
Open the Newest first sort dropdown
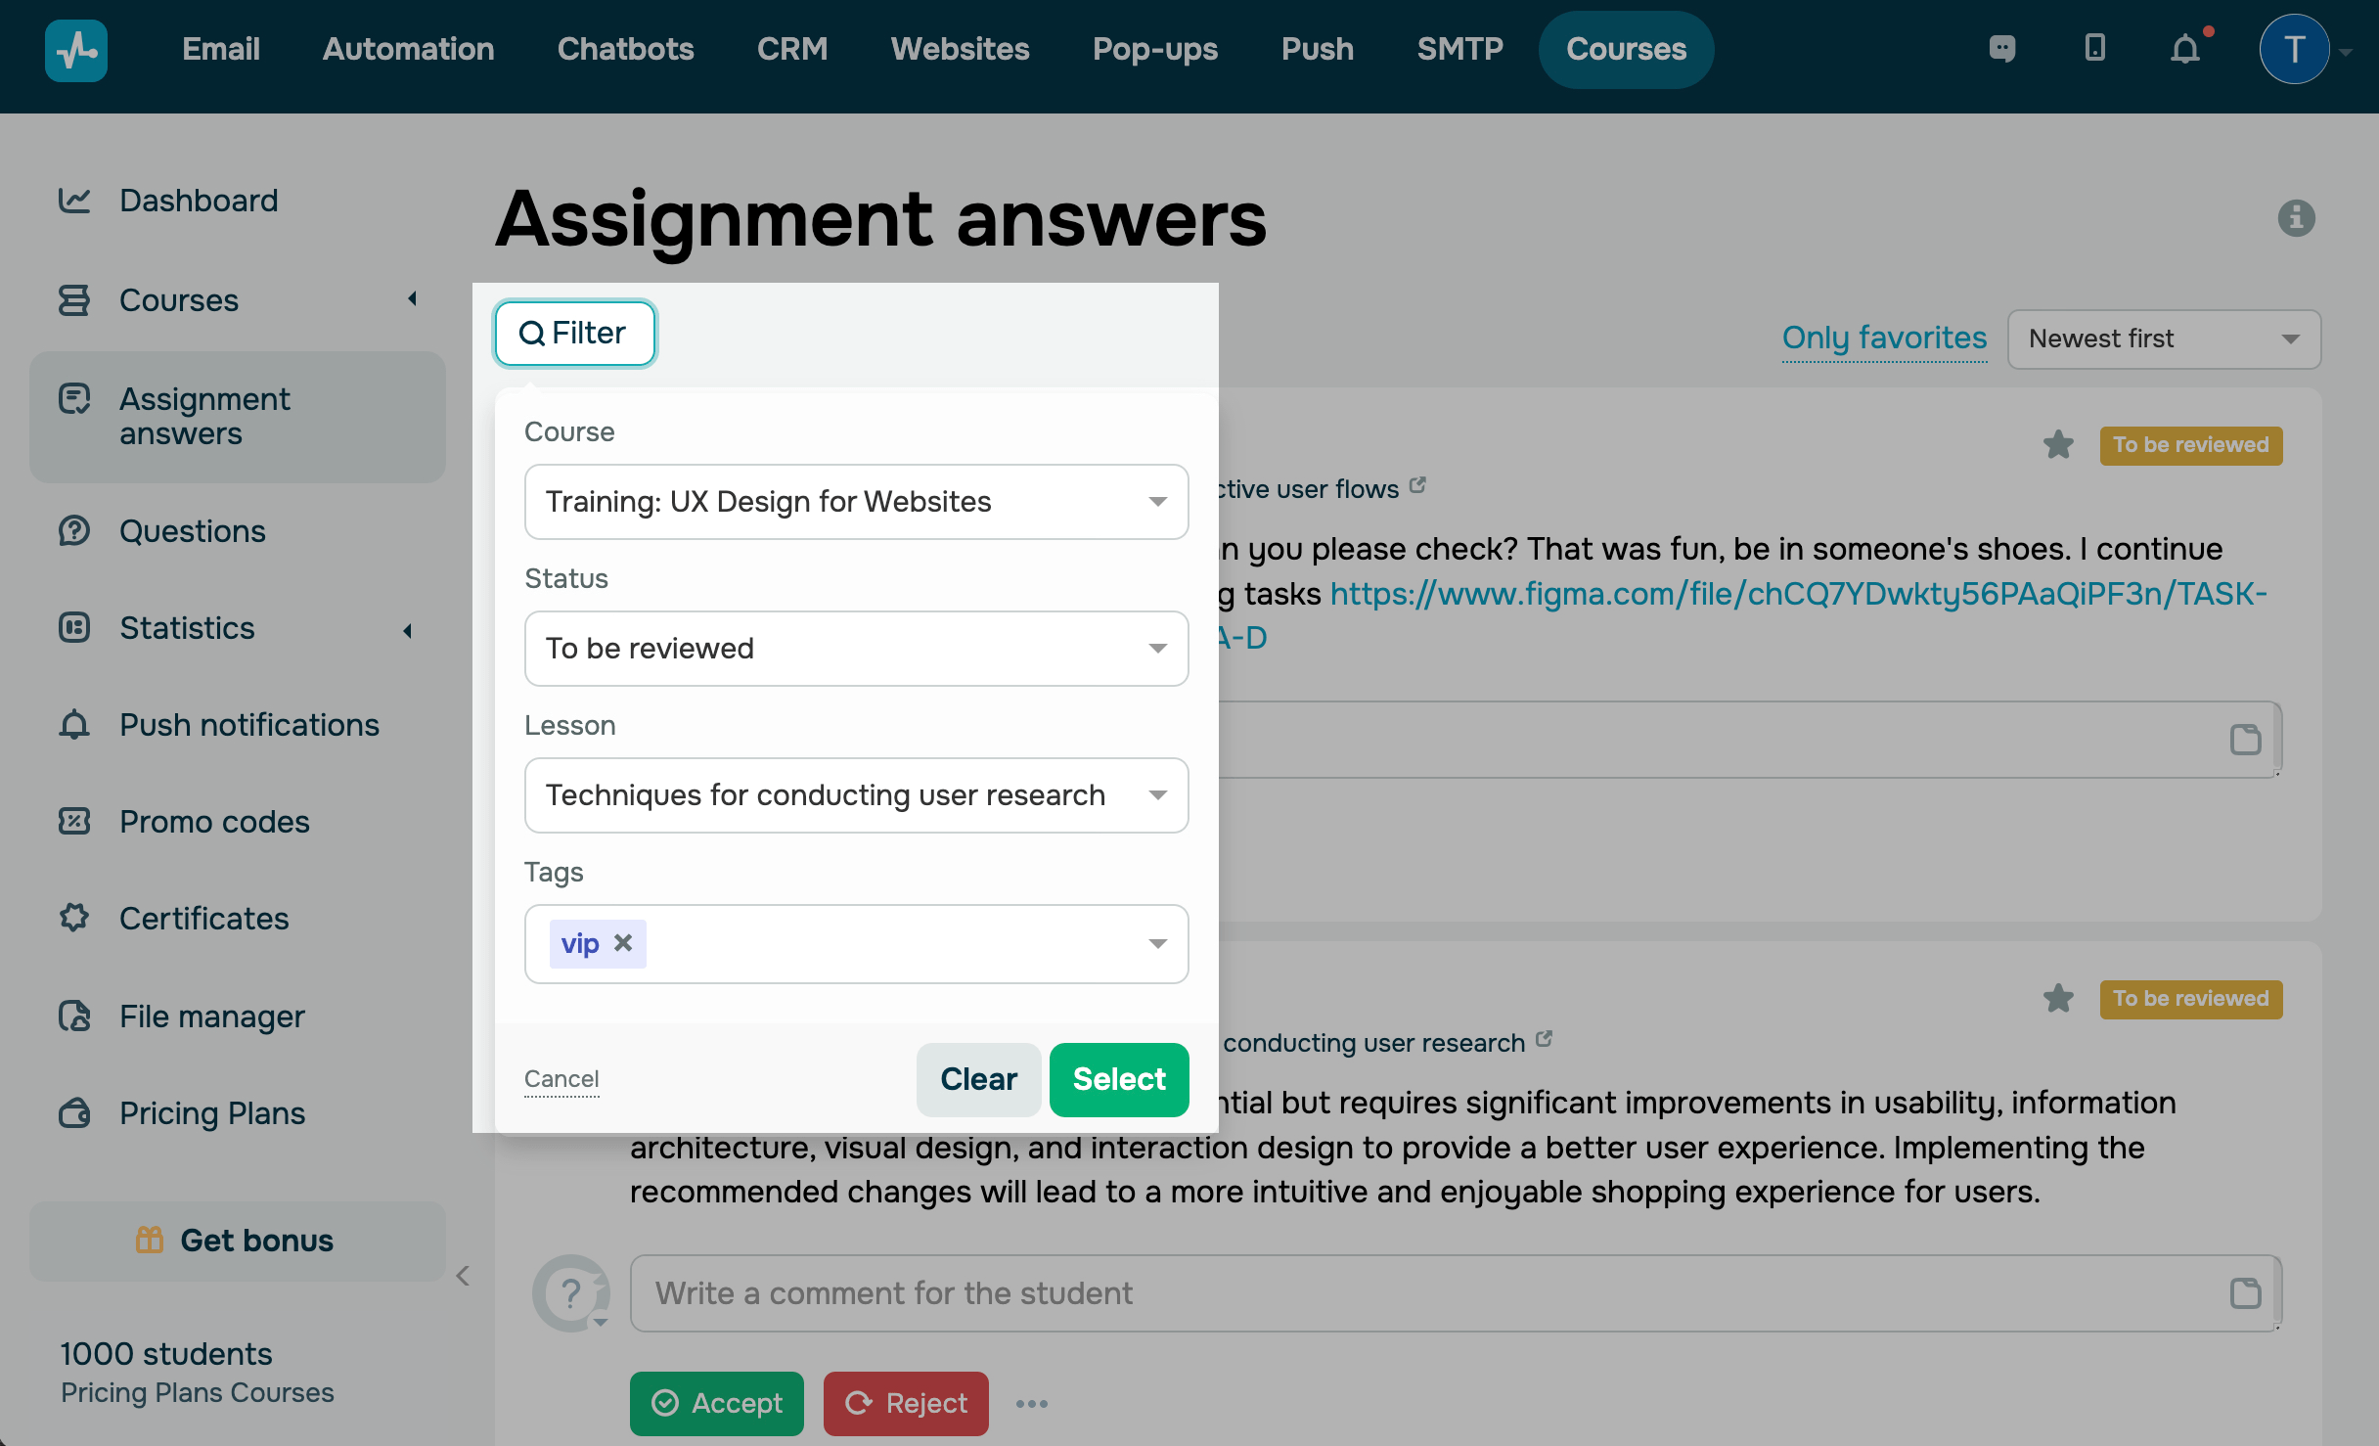click(x=2164, y=339)
